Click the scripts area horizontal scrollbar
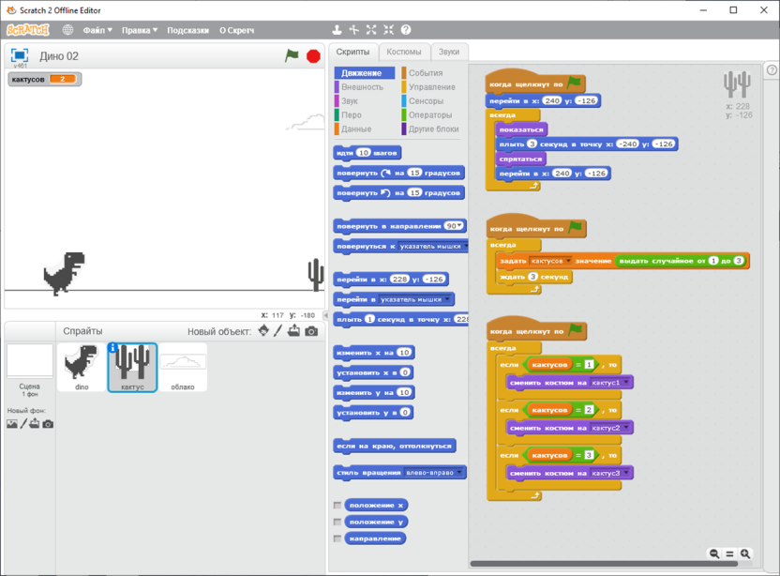780x576 pixels. (604, 564)
